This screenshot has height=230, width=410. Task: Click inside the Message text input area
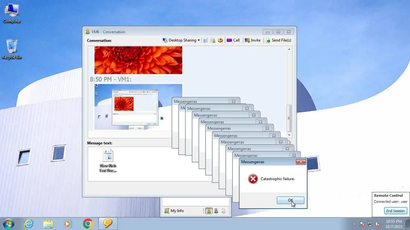pos(150,164)
